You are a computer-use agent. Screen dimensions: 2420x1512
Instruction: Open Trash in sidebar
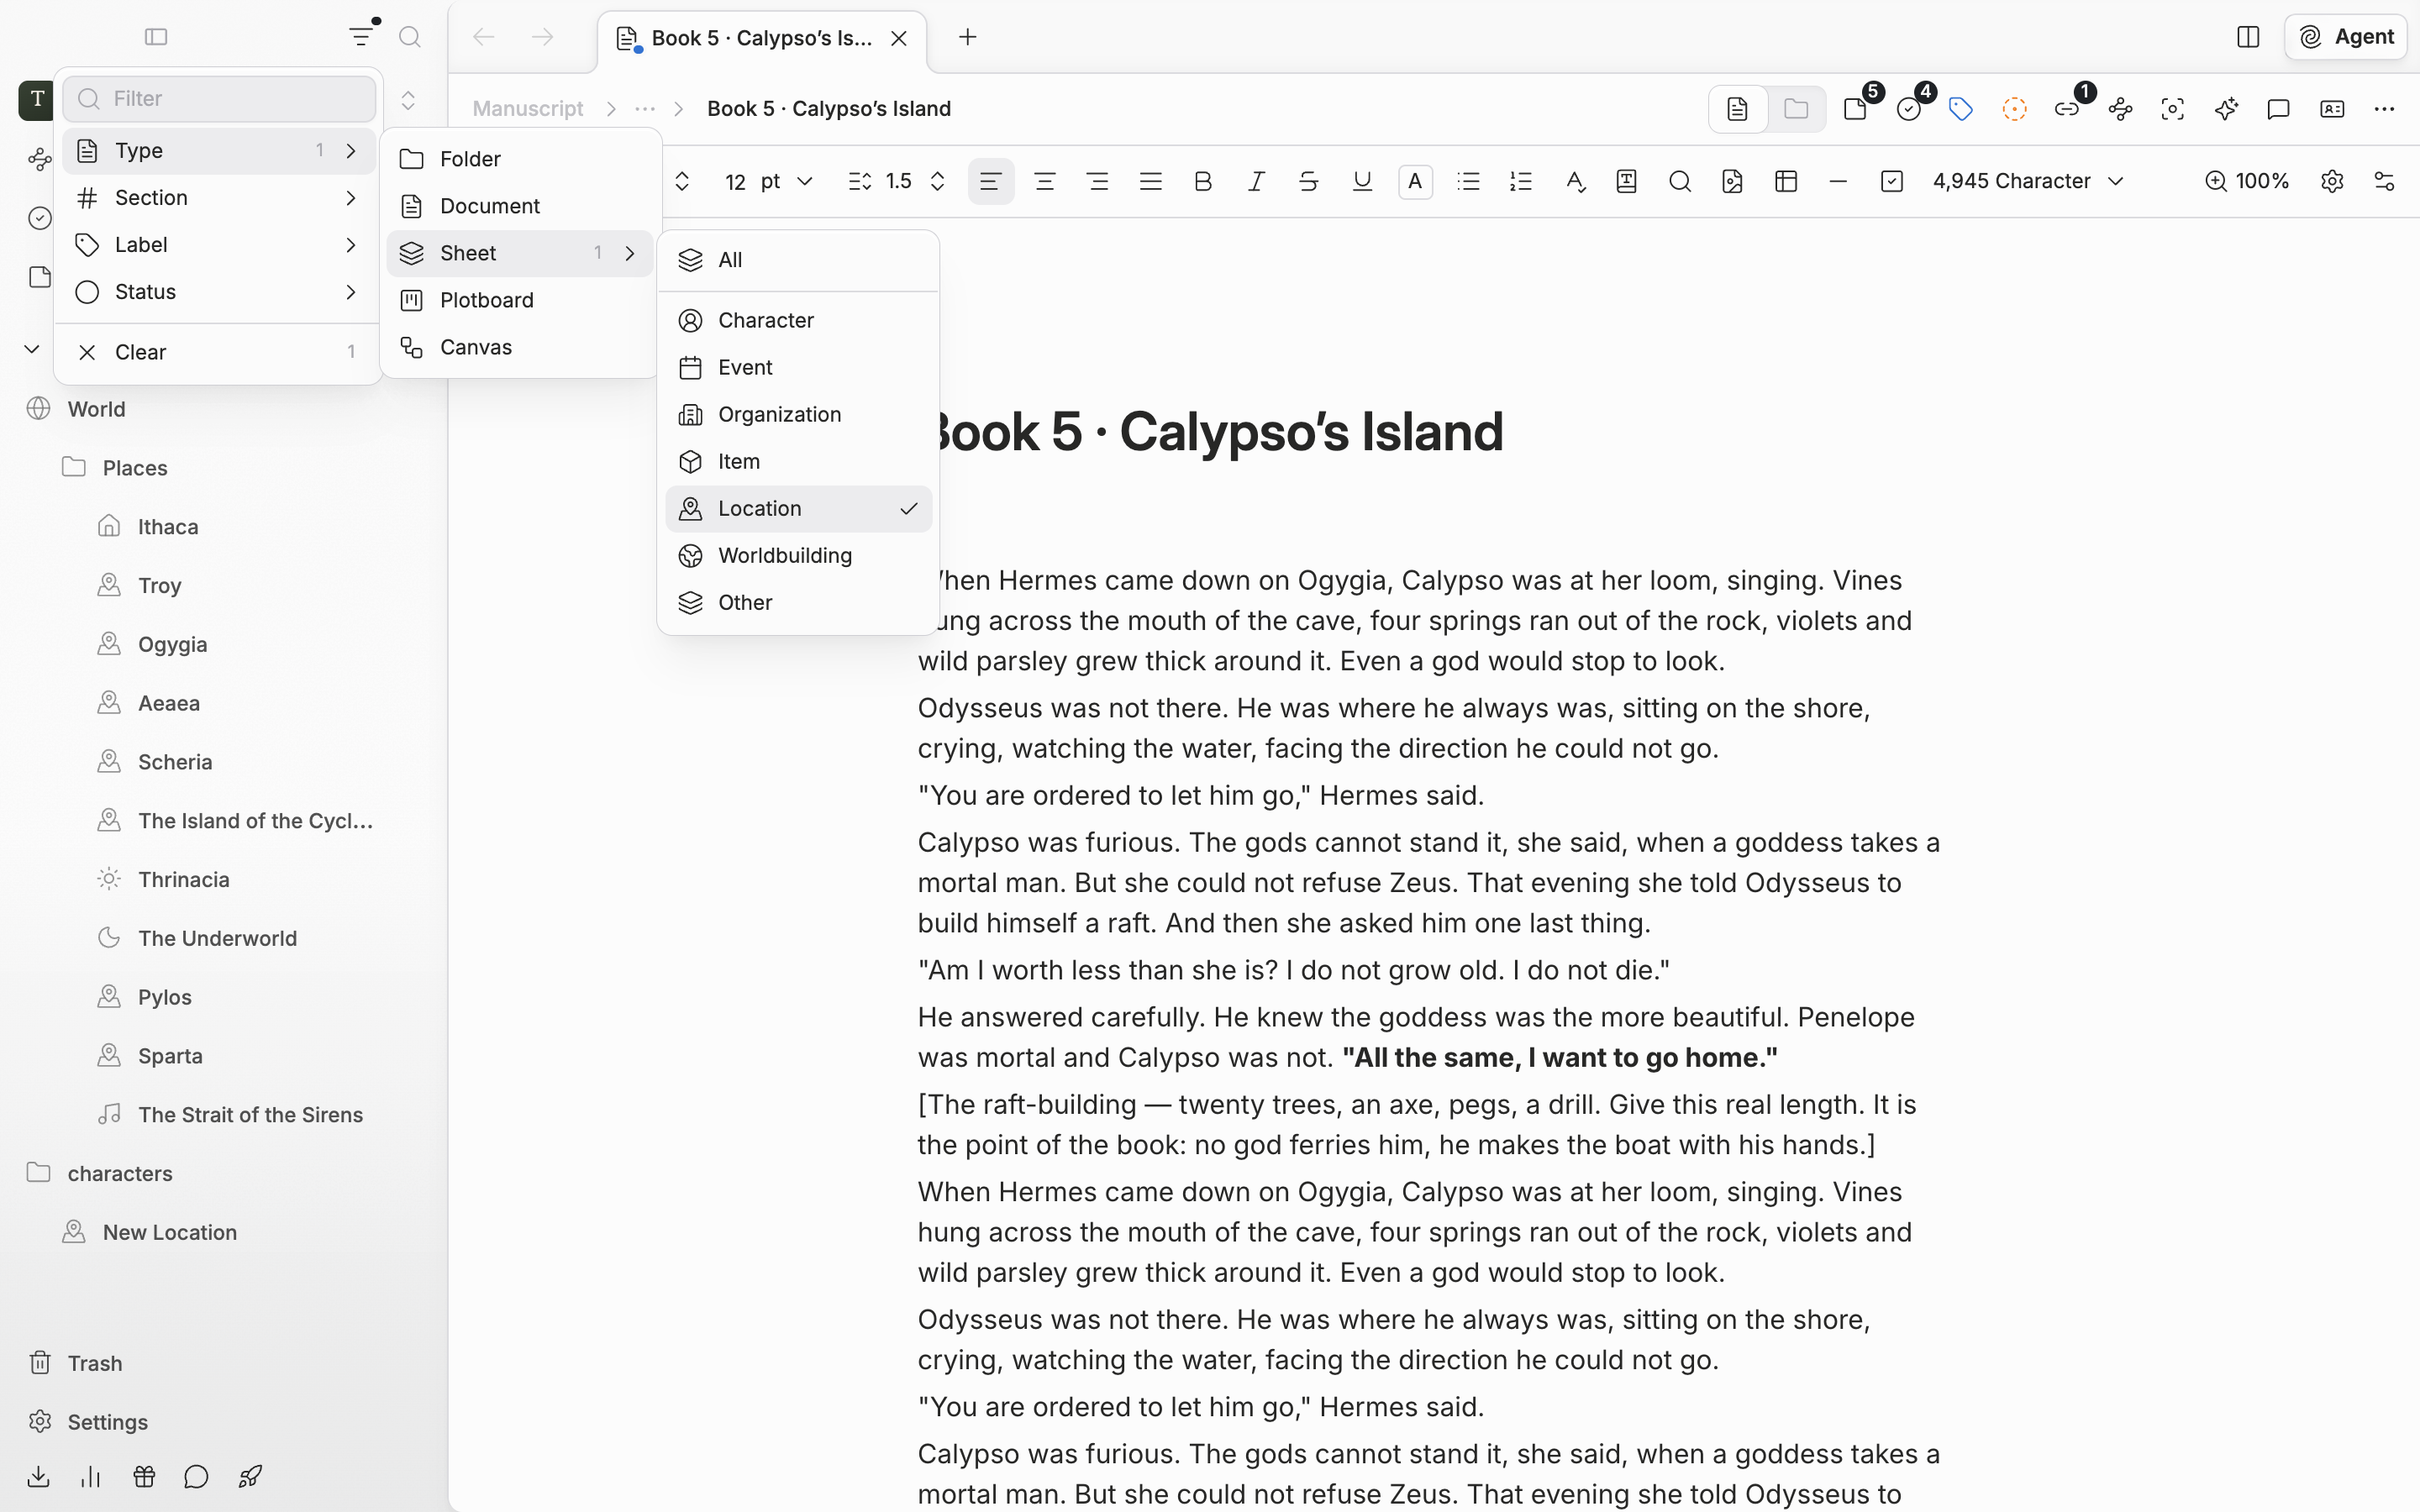tap(95, 1363)
